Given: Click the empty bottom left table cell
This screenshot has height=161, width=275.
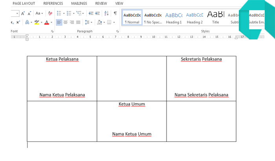Looking at the screenshot, I should coord(62,121).
